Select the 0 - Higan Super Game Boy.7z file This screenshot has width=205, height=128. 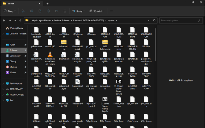(119, 87)
